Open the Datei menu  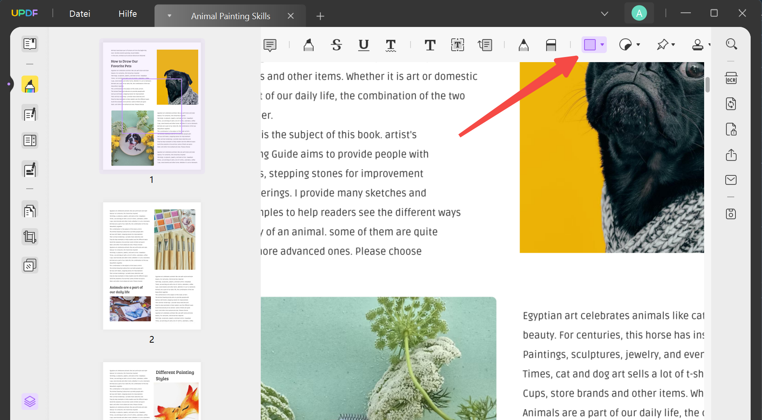point(79,13)
